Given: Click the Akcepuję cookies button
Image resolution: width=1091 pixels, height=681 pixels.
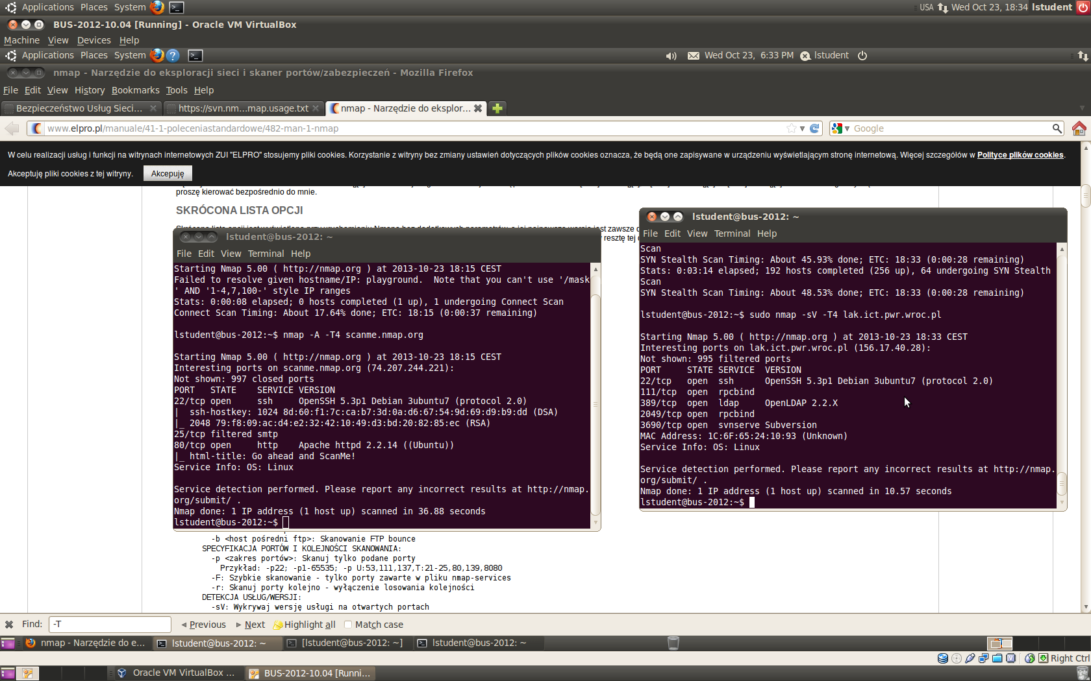Looking at the screenshot, I should [x=168, y=174].
